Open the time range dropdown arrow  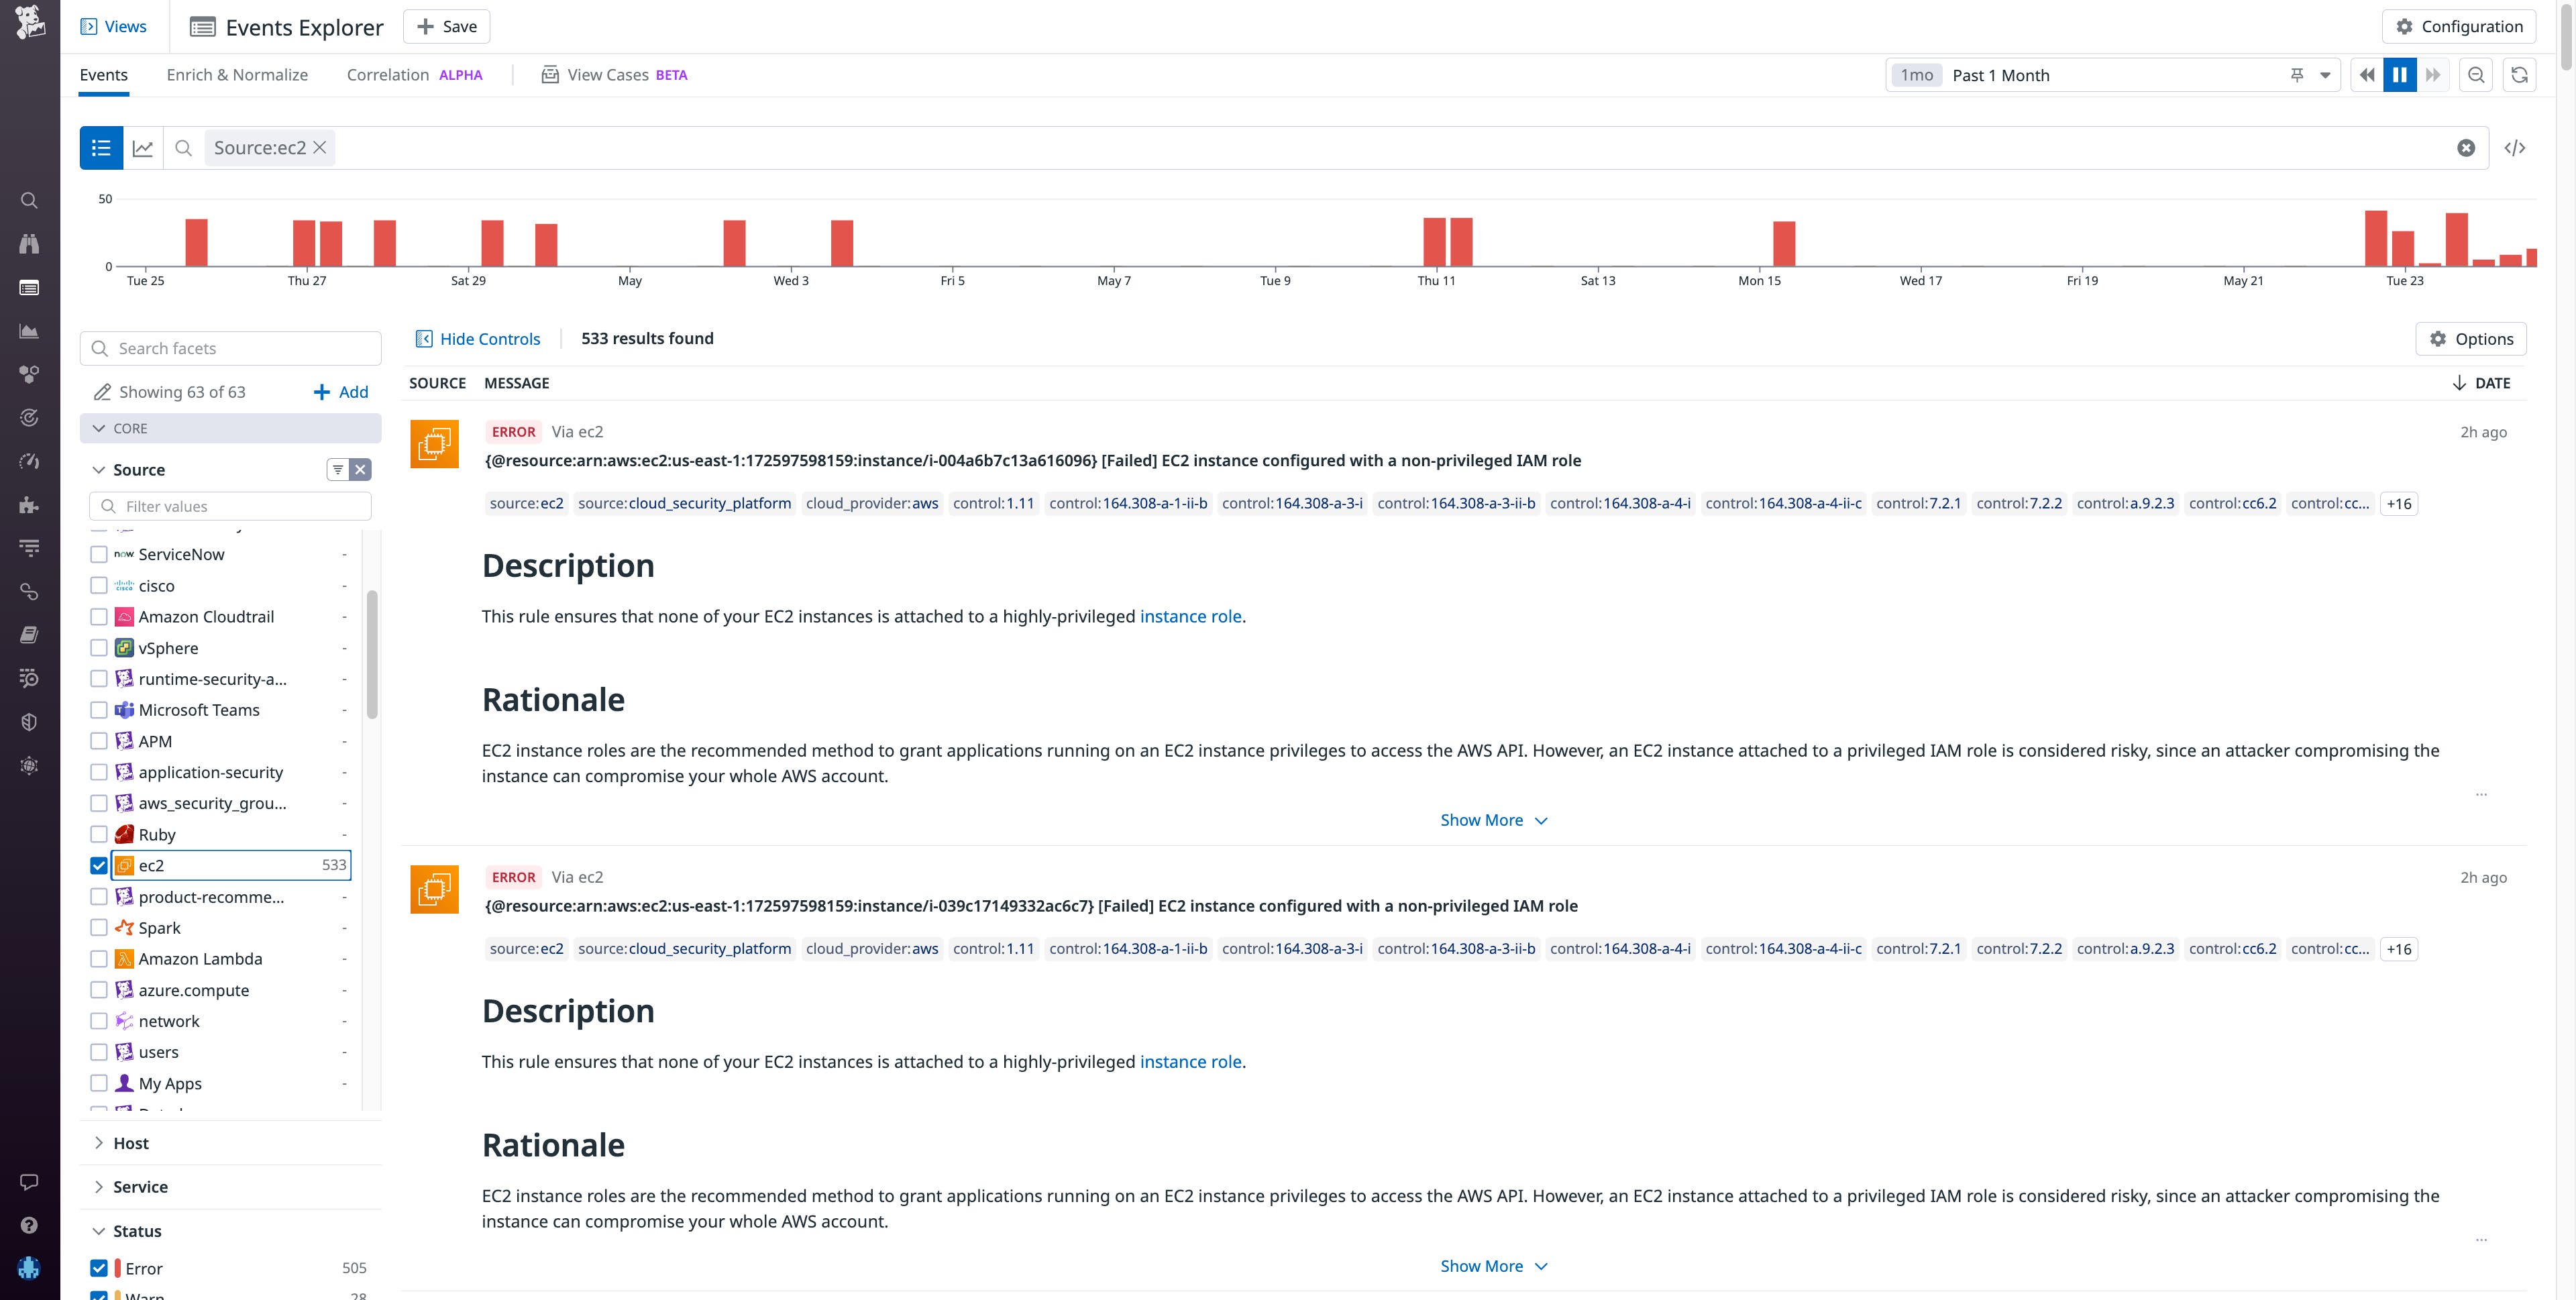click(2325, 74)
